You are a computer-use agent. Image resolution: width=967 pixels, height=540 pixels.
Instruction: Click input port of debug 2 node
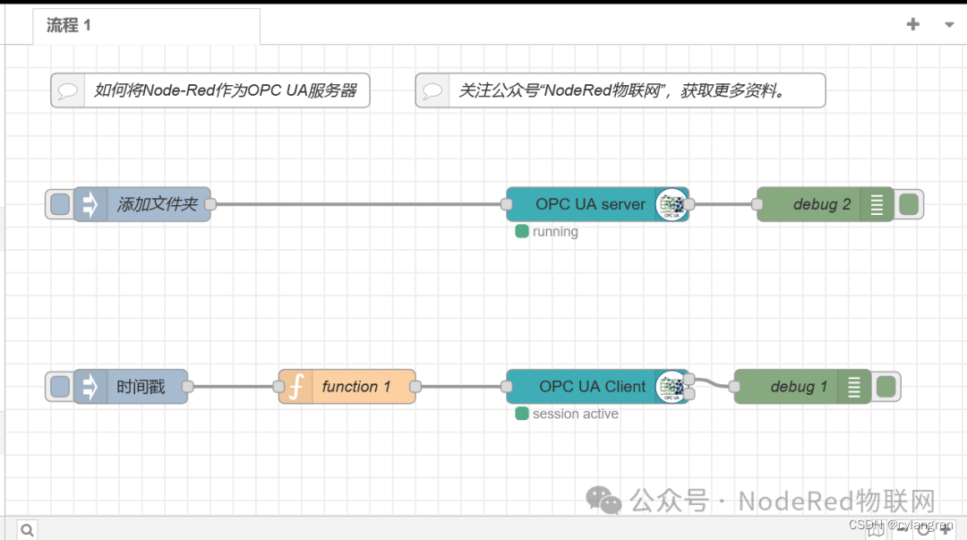click(757, 204)
